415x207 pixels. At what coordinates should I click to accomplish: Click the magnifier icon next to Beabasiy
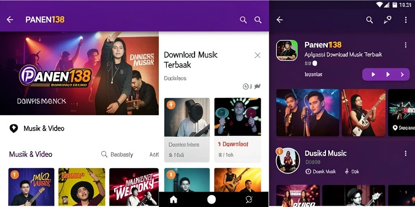pyautogui.click(x=104, y=154)
